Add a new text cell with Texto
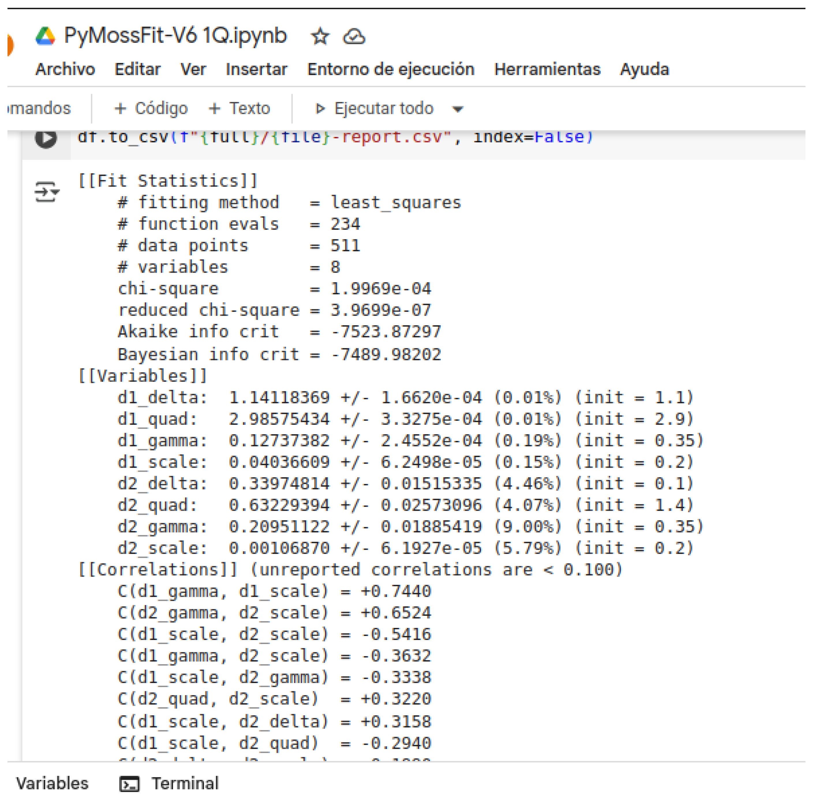Viewport: 817px width, 799px height. pyautogui.click(x=239, y=108)
